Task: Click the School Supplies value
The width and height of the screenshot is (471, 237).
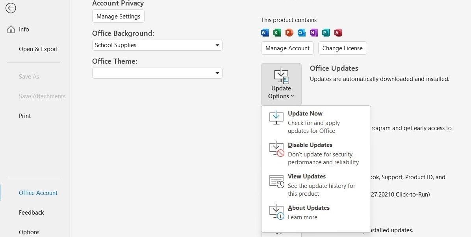Action: (x=116, y=45)
